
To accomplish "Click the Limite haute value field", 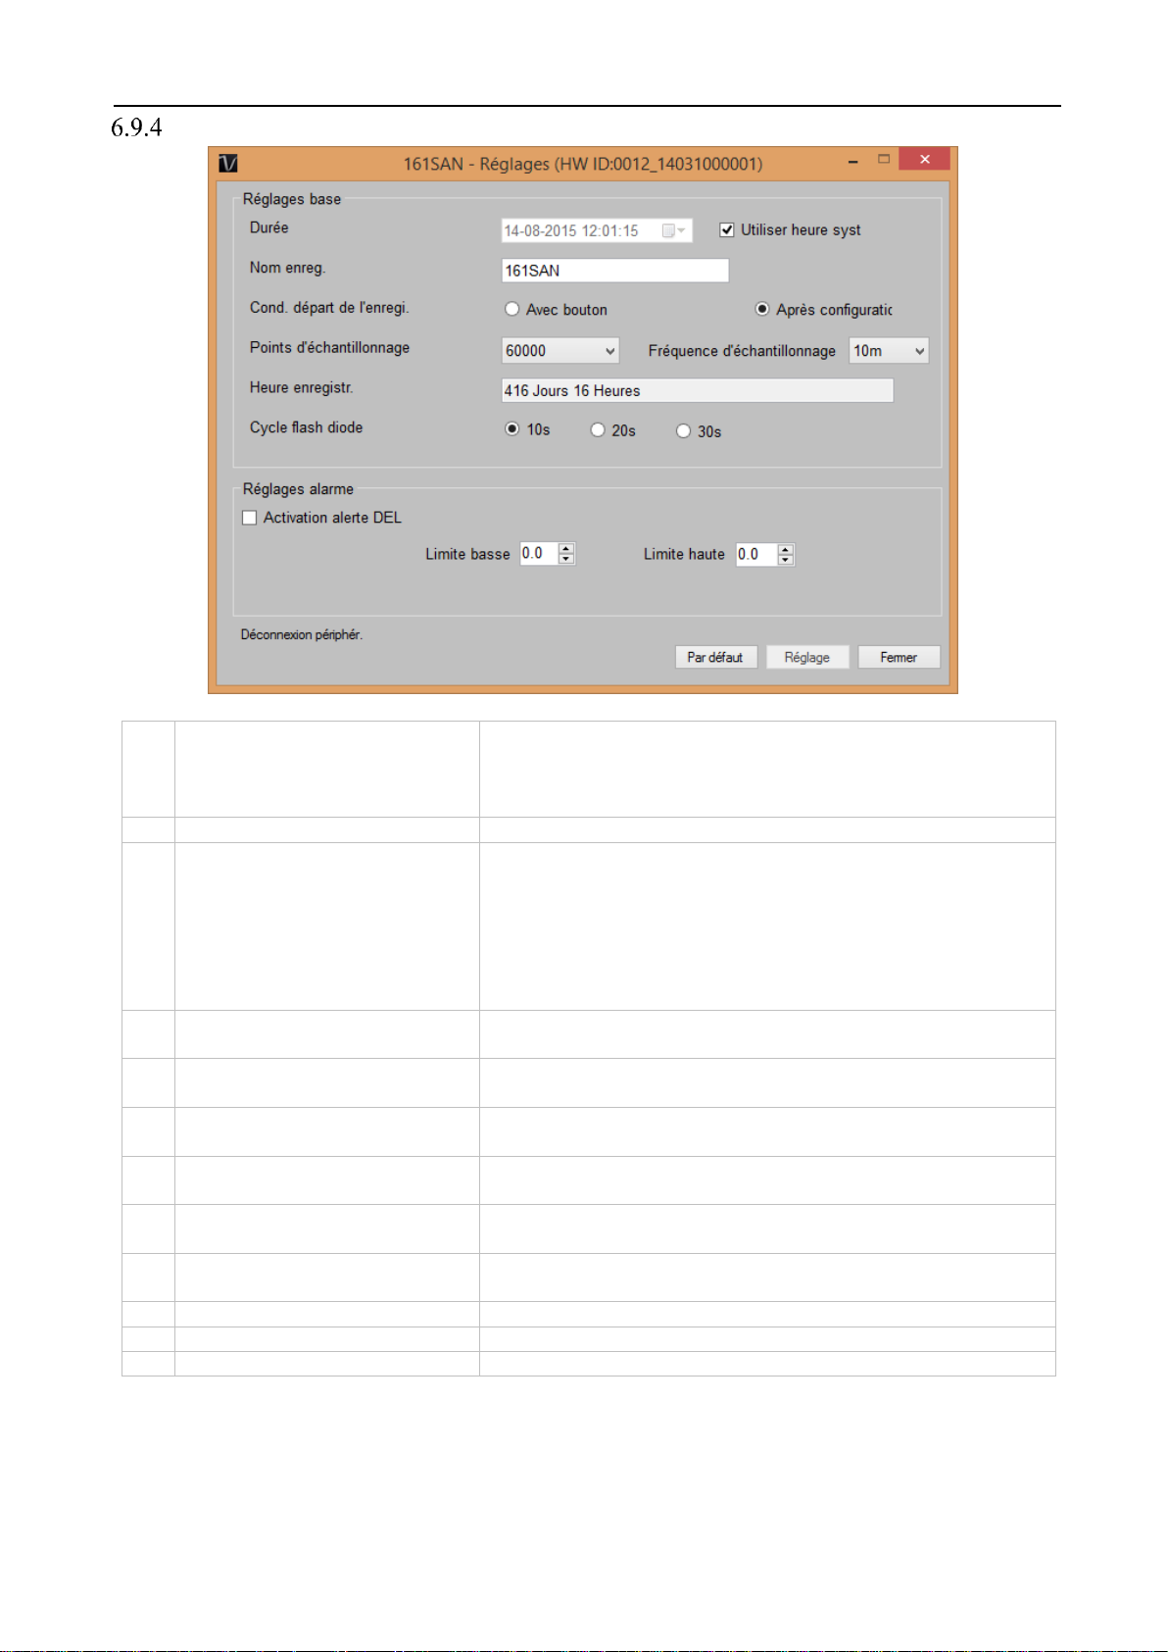I will 756,555.
